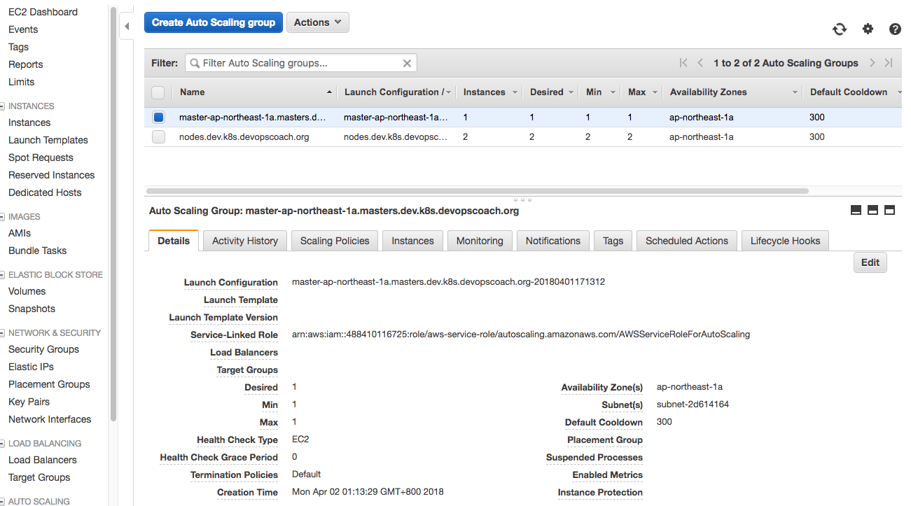Image resolution: width=911 pixels, height=506 pixels.
Task: Click the Edit button
Action: click(870, 262)
